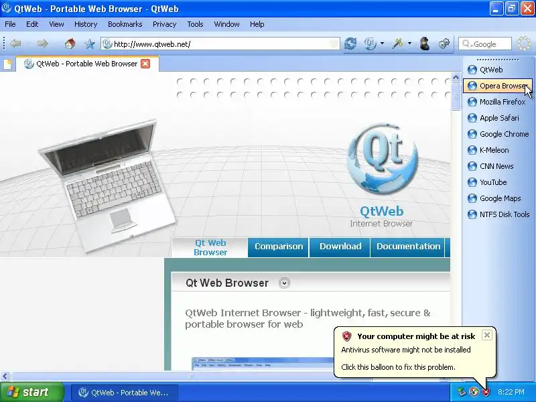Open the Google Chrome bookmark
The width and height of the screenshot is (536, 402).
[498, 134]
